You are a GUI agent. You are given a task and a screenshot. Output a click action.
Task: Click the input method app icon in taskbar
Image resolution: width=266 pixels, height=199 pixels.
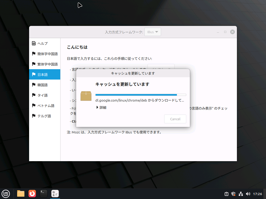pyautogui.click(x=55, y=194)
